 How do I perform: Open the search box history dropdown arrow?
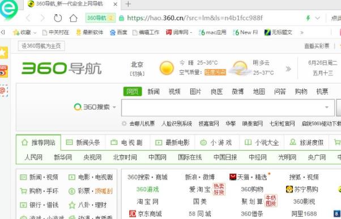(327, 107)
